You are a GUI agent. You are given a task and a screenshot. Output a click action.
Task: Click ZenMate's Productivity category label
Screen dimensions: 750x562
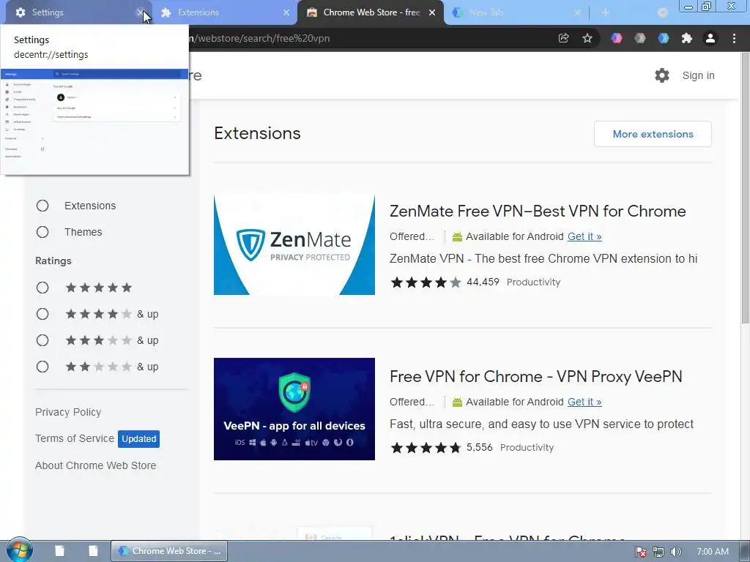(533, 282)
